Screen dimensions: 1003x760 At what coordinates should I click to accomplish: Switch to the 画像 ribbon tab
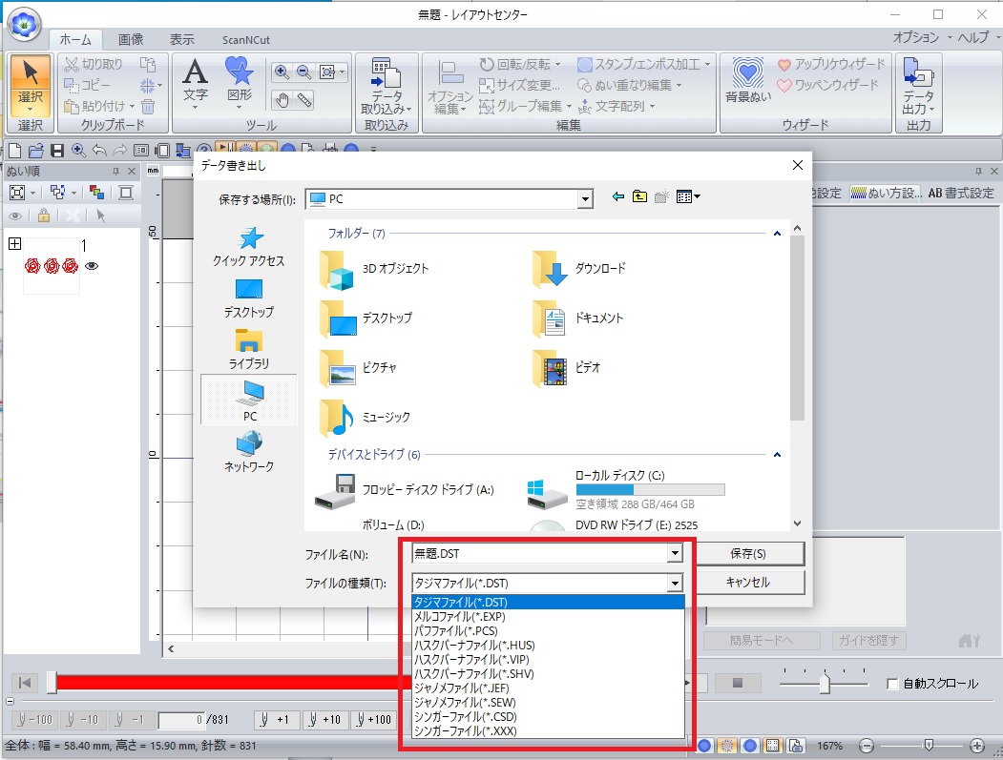click(x=131, y=40)
